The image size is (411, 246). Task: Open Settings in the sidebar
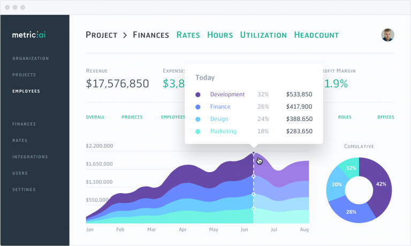(x=24, y=189)
